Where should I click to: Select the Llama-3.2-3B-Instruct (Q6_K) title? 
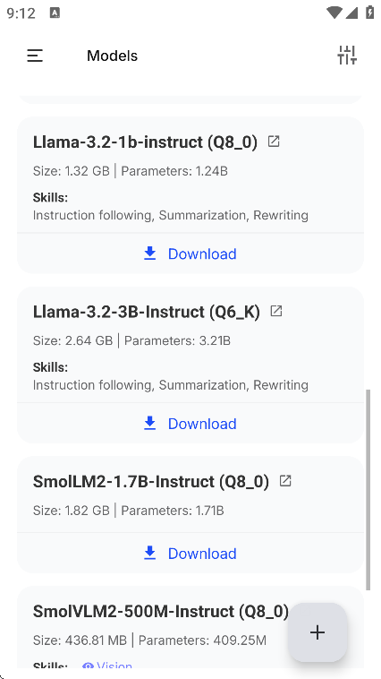pos(147,312)
